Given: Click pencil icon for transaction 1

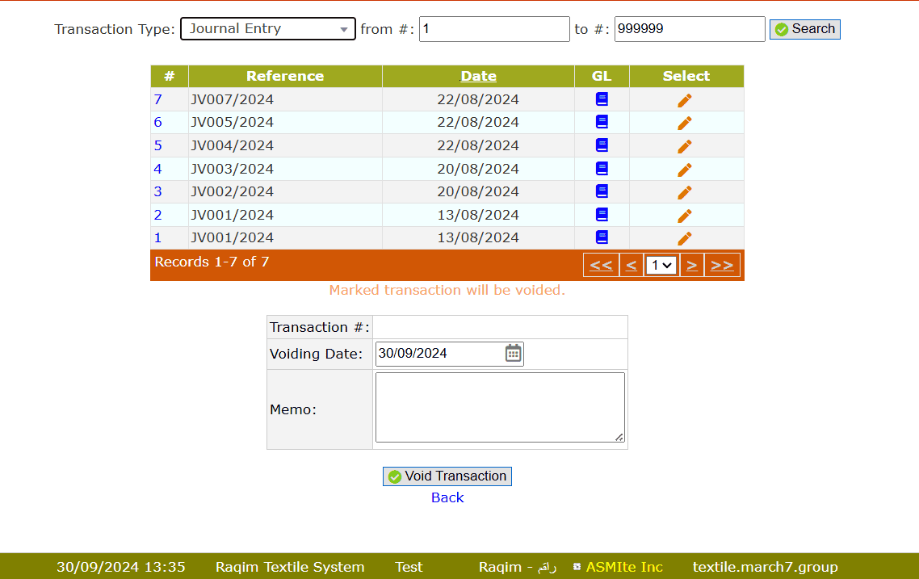Looking at the screenshot, I should (685, 238).
